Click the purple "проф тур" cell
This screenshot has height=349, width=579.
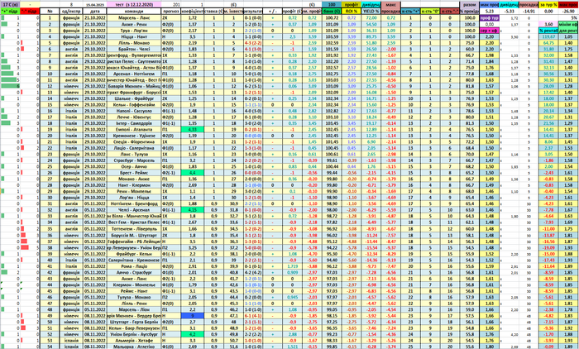point(490,17)
